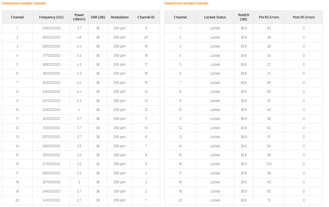
Task: Click Pre RS Errors value 36
Action: 269,173
